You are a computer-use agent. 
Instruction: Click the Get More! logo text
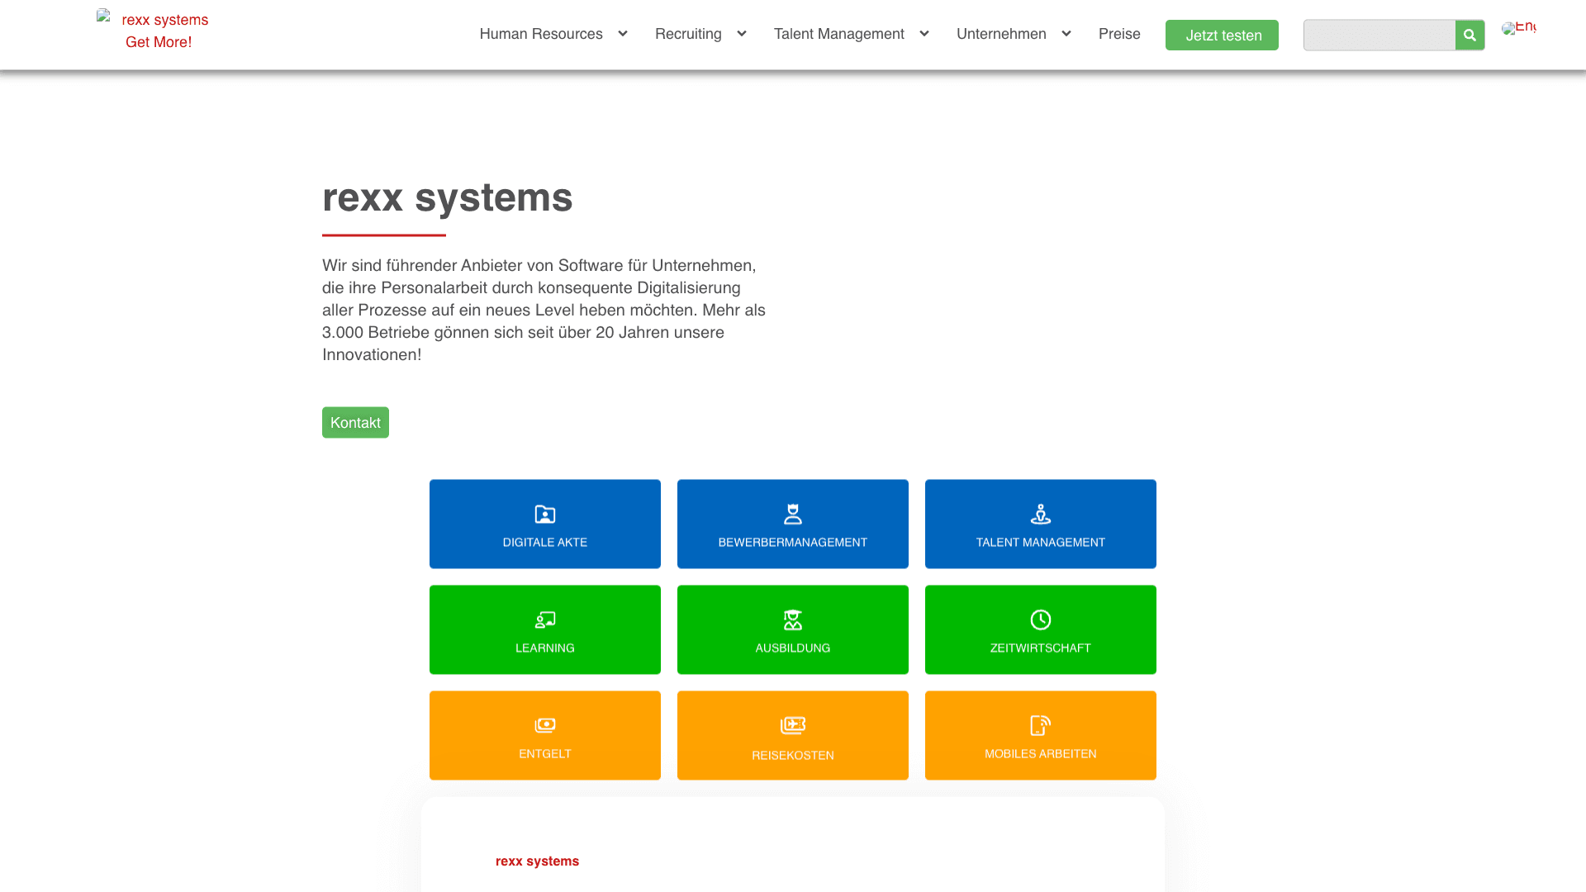159,42
